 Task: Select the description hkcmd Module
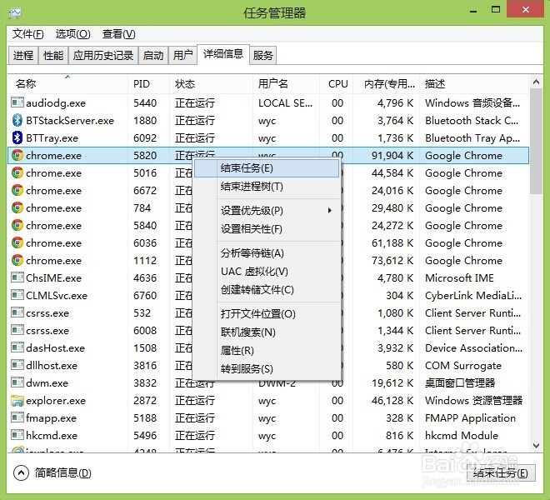pos(462,436)
